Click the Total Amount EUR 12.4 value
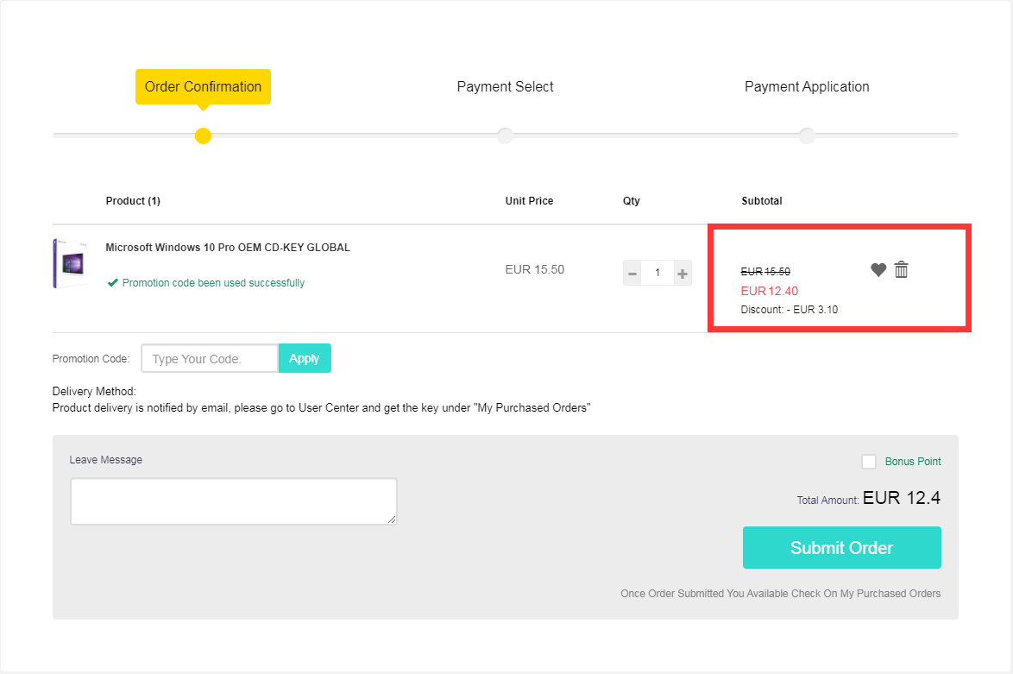 pyautogui.click(x=901, y=498)
